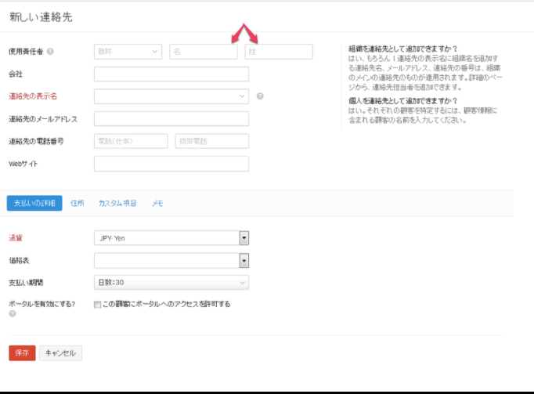Switch to the 住所 tab

coord(77,204)
